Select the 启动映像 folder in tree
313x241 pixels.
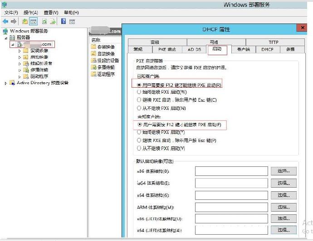(35, 57)
